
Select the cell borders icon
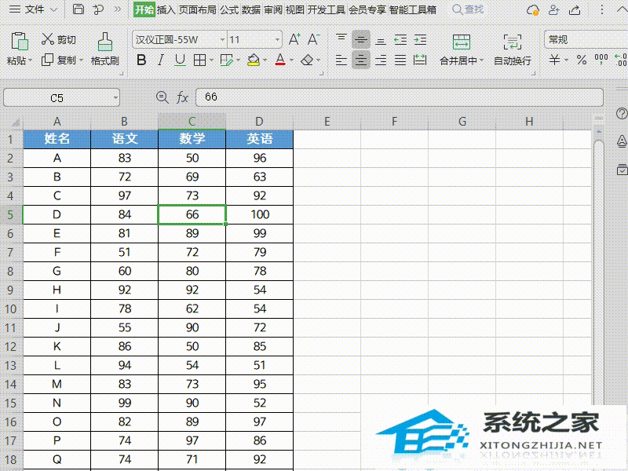point(199,60)
